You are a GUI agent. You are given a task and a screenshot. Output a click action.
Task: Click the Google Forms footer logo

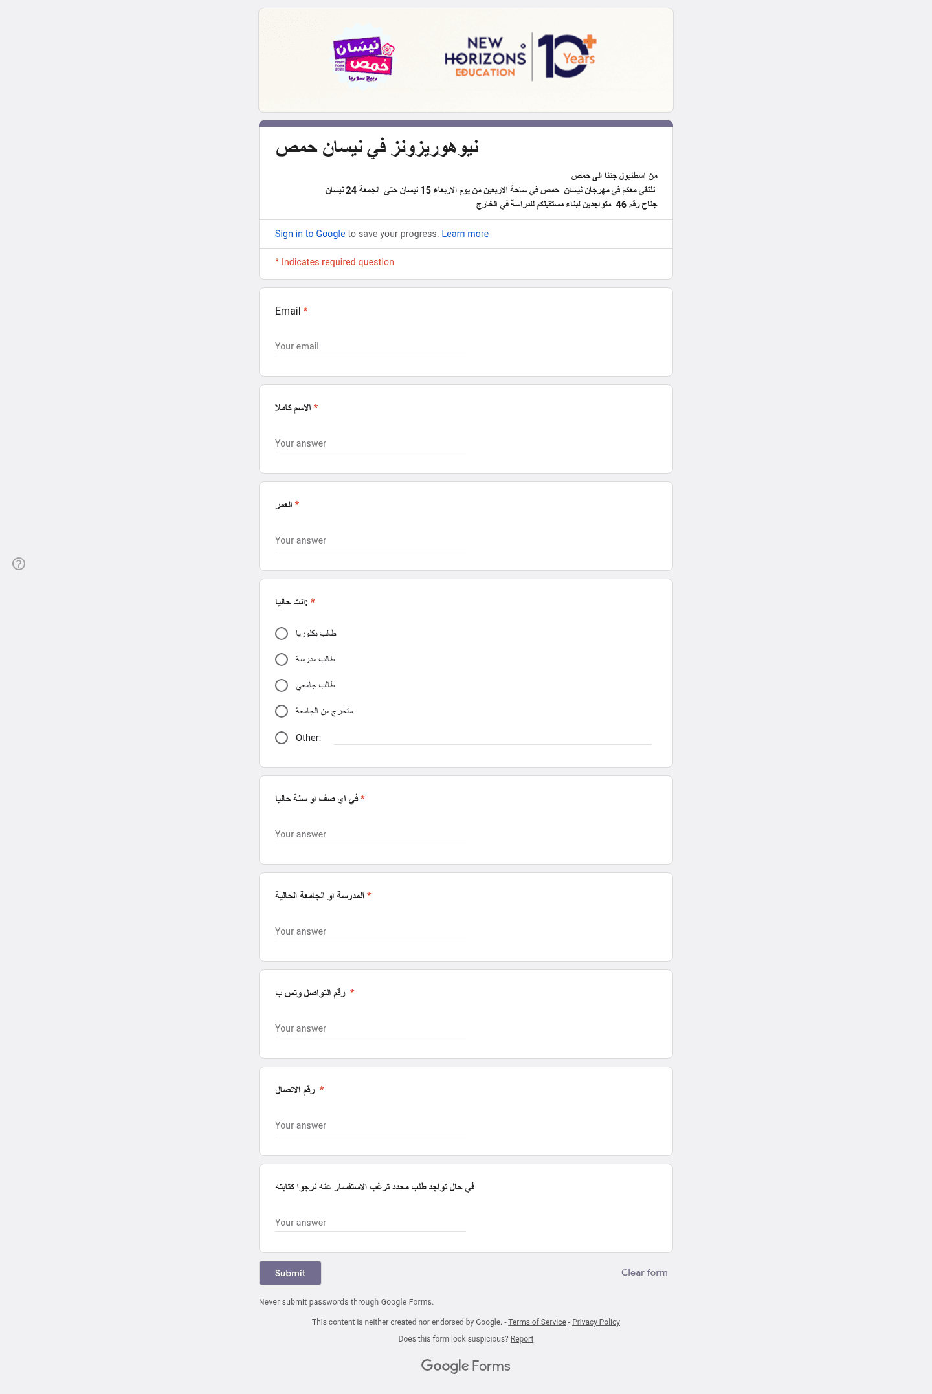[x=465, y=1366]
